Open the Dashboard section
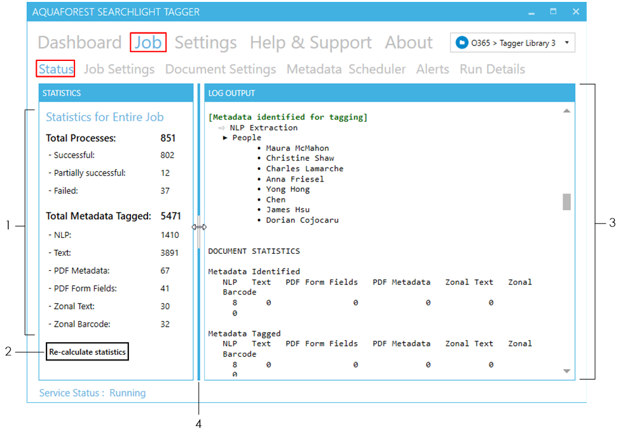The image size is (621, 436). [x=79, y=43]
